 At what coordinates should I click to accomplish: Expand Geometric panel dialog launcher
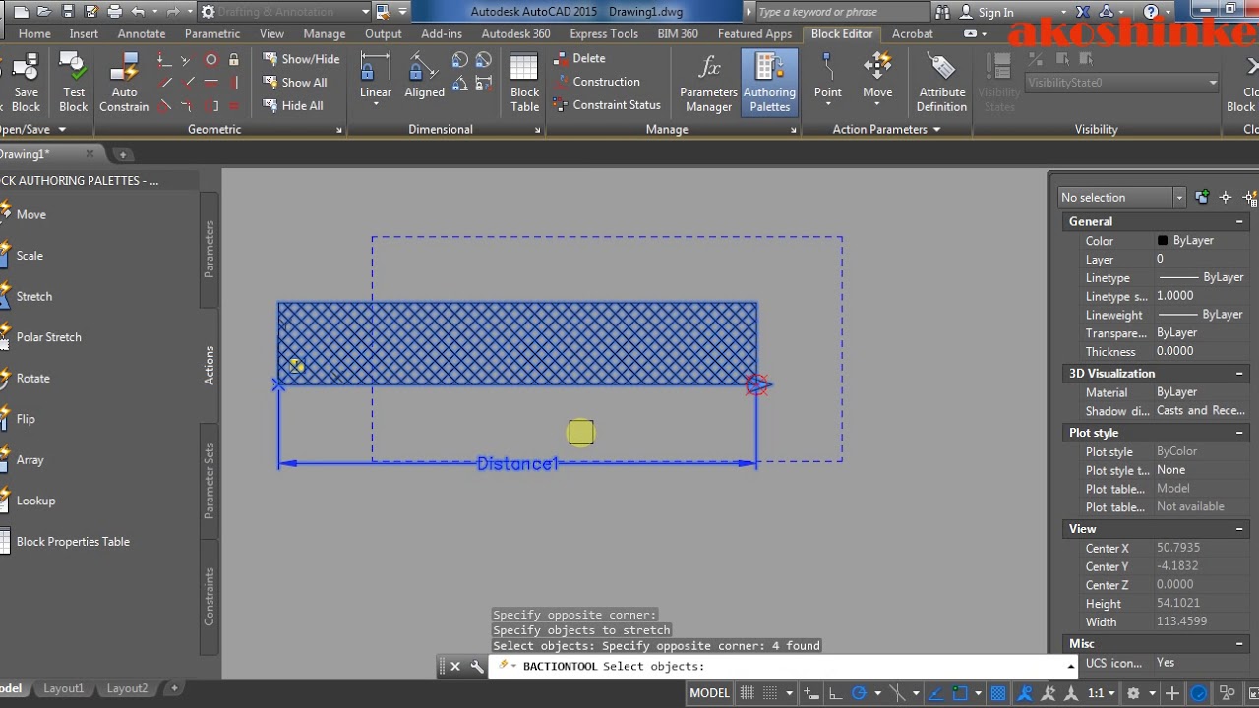pos(339,130)
